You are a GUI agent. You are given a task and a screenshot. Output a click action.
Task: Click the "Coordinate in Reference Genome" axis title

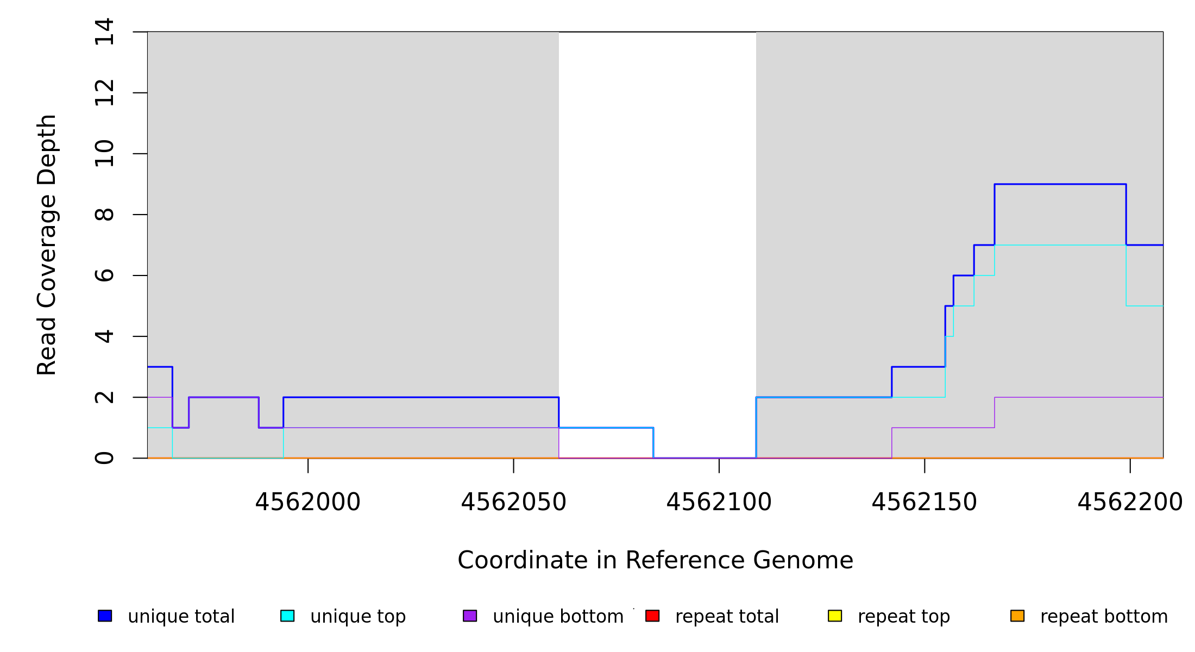[x=655, y=560]
